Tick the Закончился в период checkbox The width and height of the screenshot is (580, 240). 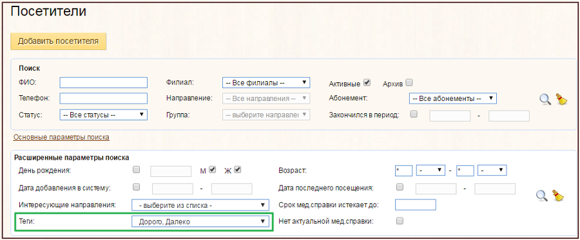click(x=414, y=115)
